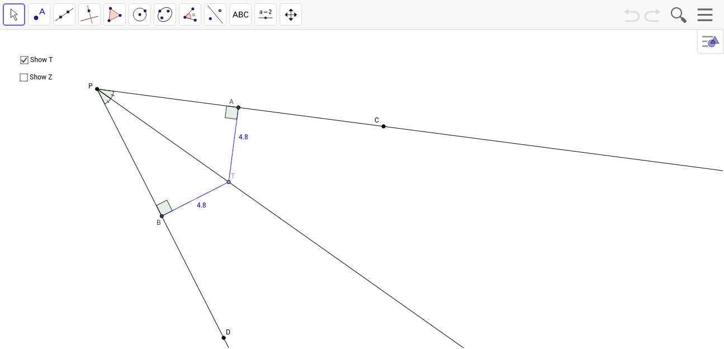The height and width of the screenshot is (349, 724).
Task: Click point C on the upper ray
Action: 384,126
